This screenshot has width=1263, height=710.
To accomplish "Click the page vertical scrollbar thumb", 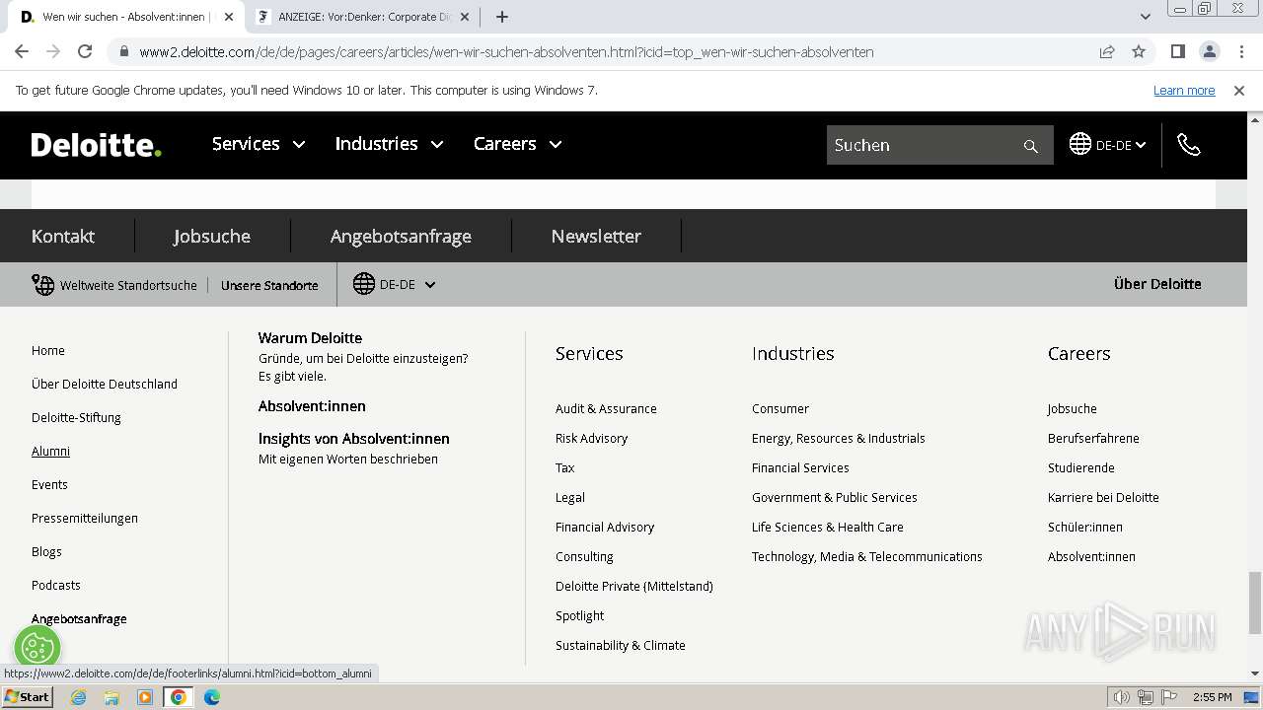I will pyautogui.click(x=1255, y=602).
